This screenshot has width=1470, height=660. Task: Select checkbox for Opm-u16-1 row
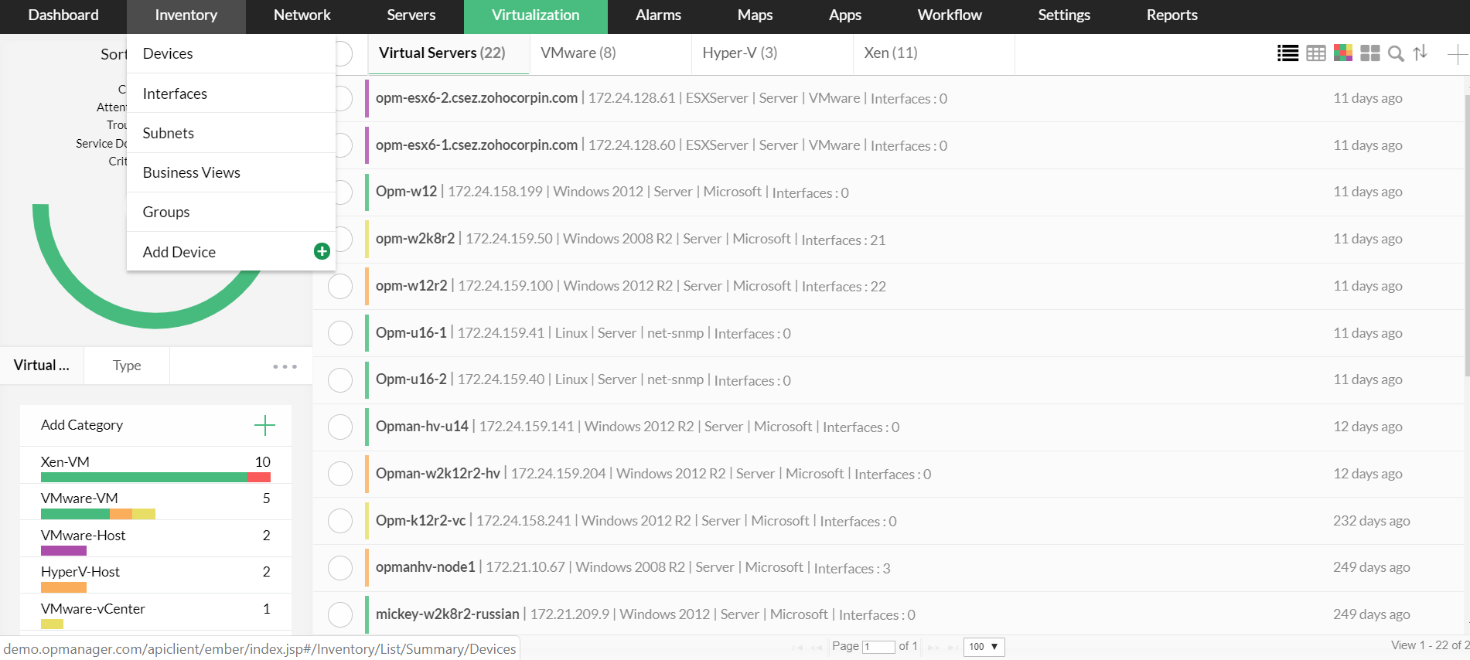(340, 333)
